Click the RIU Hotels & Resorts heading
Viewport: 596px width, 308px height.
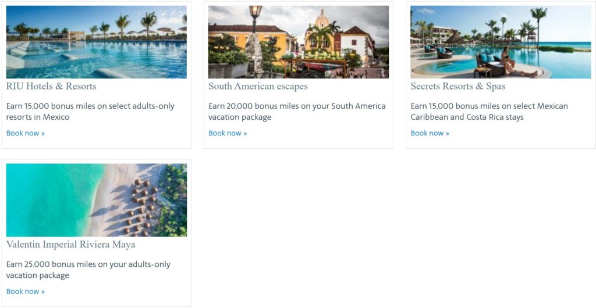(51, 87)
